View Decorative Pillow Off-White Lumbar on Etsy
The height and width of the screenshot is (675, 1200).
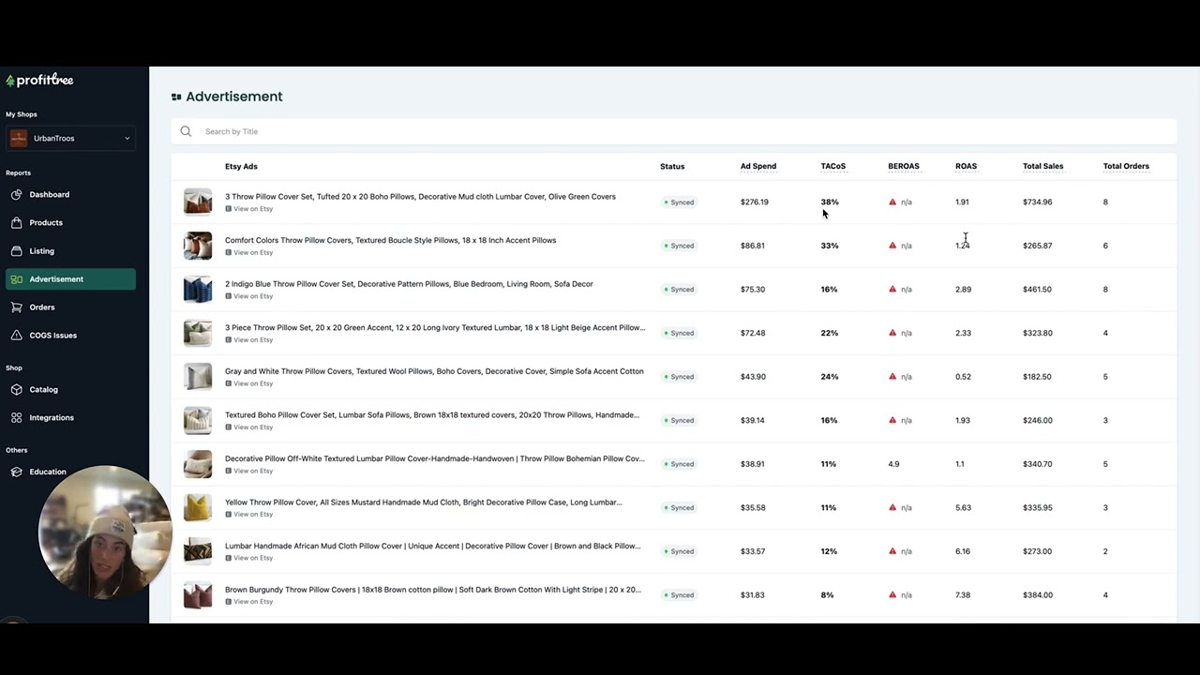click(x=249, y=471)
